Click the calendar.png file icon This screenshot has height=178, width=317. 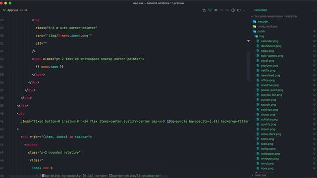tap(258, 41)
